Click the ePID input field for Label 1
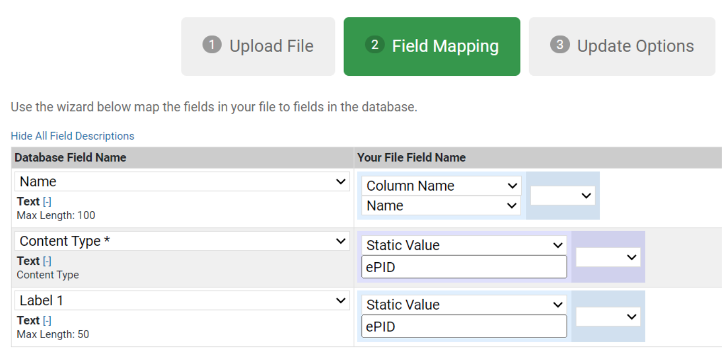Viewport: 728px width, 358px height. 464,326
